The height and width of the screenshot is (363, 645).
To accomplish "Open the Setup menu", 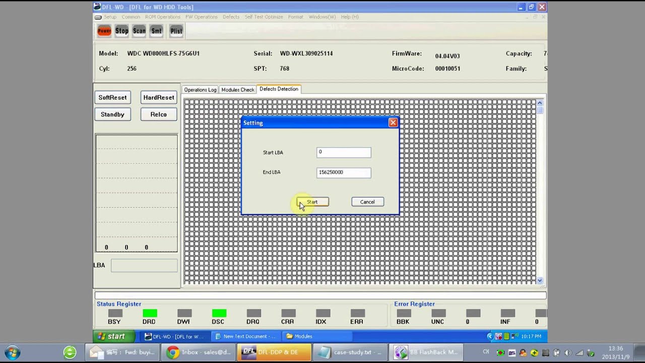I will click(110, 17).
